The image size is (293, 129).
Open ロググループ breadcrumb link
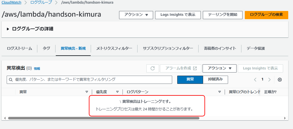click(41, 3)
